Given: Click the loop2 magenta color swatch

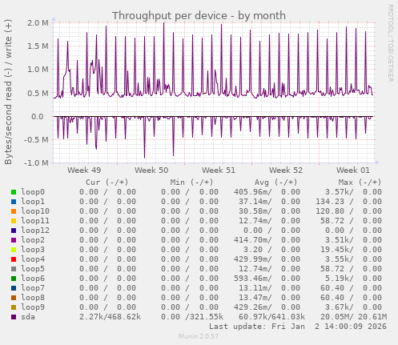Looking at the screenshot, I should tap(14, 240).
